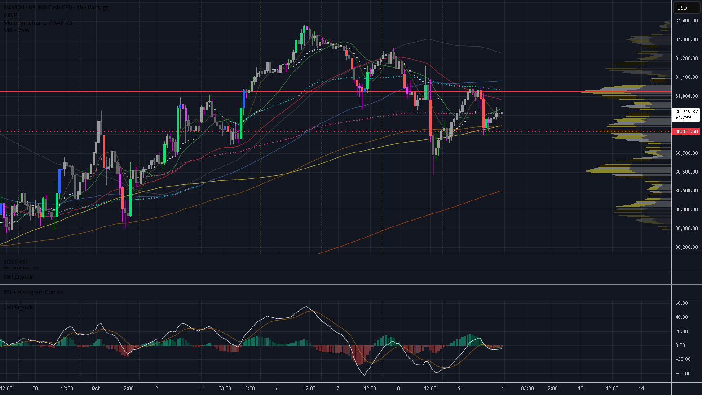Select the VRVP indicator legend label
Image resolution: width=702 pixels, height=395 pixels.
[x=10, y=15]
